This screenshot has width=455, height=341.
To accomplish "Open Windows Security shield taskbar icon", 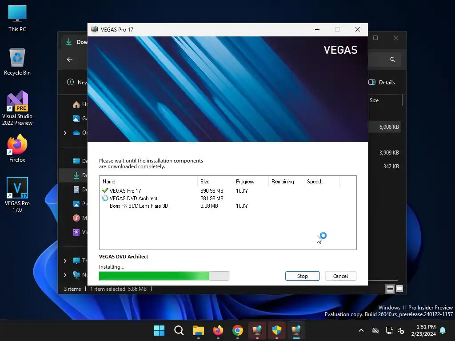I will [x=277, y=330].
